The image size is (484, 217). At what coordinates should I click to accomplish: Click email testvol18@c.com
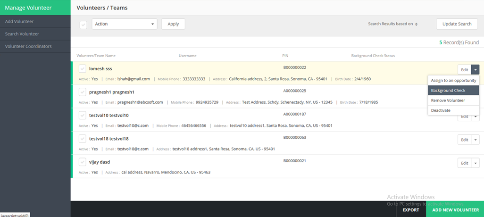point(133,149)
